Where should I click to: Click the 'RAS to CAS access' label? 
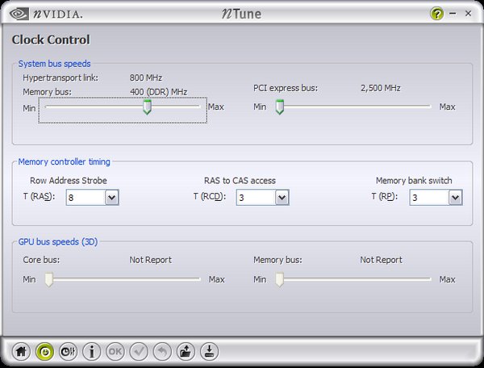[x=240, y=181]
